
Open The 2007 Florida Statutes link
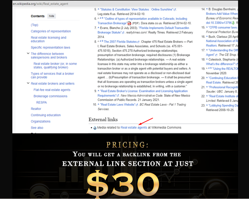120,42
